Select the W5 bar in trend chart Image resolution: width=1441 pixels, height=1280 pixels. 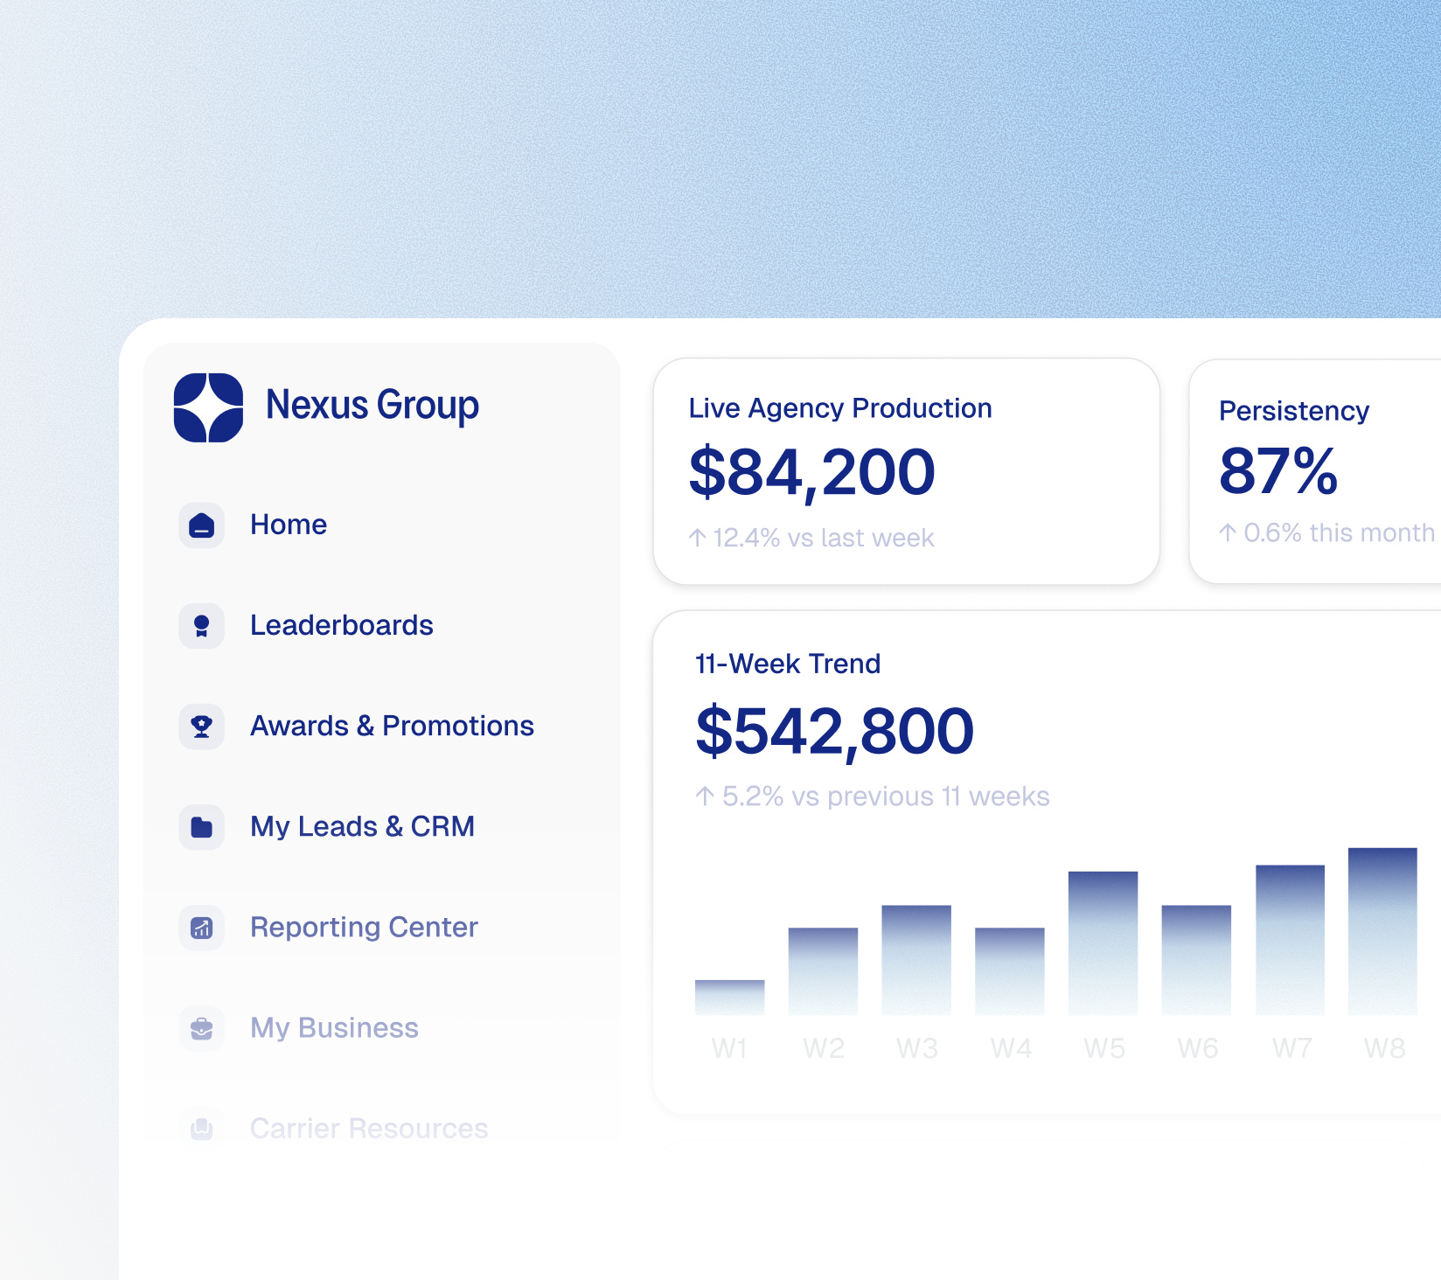point(1103,943)
